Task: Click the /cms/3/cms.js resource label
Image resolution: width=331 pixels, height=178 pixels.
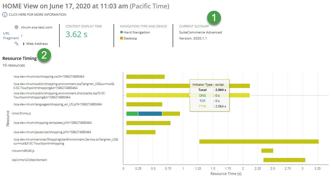Action: (x=21, y=113)
